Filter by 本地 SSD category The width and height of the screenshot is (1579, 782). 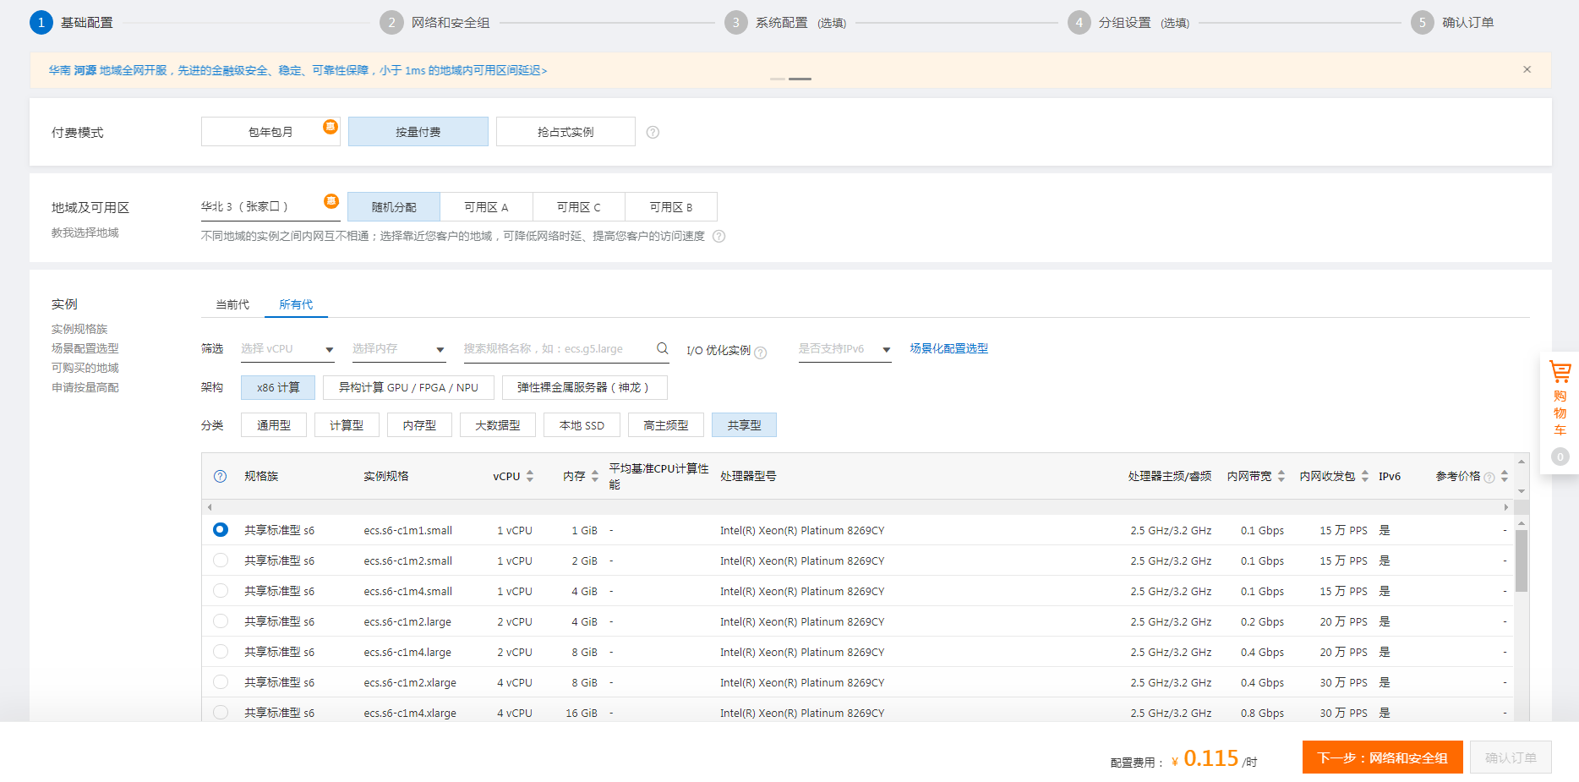pyautogui.click(x=582, y=425)
